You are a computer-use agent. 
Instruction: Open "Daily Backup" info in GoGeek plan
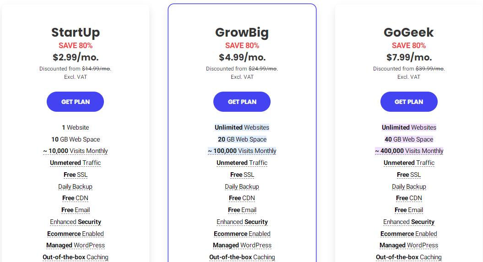[409, 187]
